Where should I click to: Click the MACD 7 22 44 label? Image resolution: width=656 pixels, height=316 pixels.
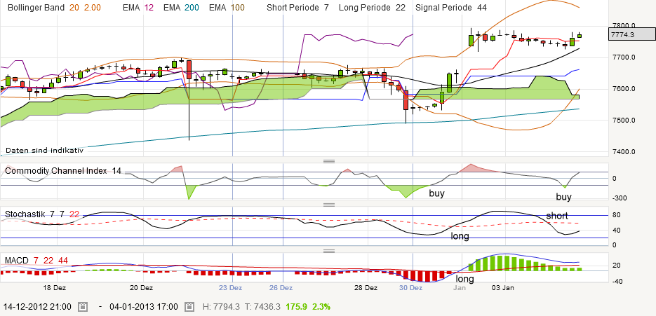pos(36,261)
